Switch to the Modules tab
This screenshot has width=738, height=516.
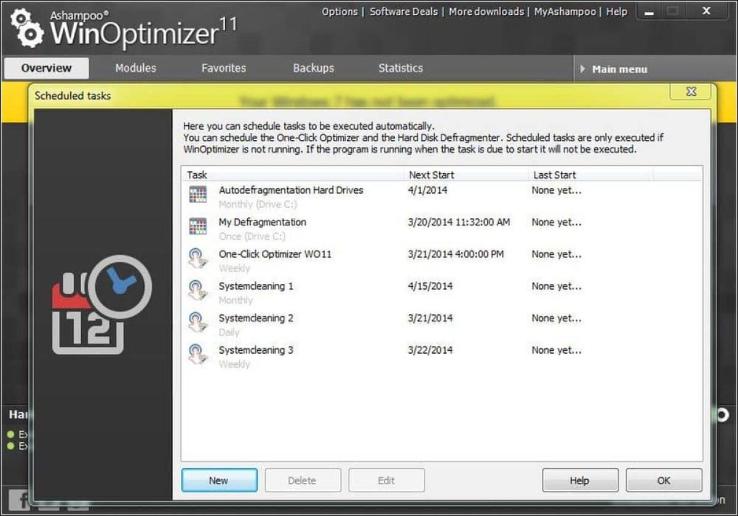point(135,68)
